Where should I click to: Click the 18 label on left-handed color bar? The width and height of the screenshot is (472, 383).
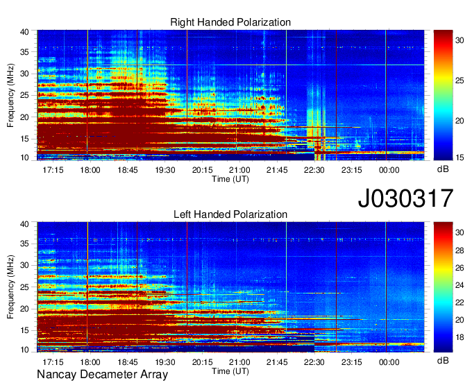point(460,338)
